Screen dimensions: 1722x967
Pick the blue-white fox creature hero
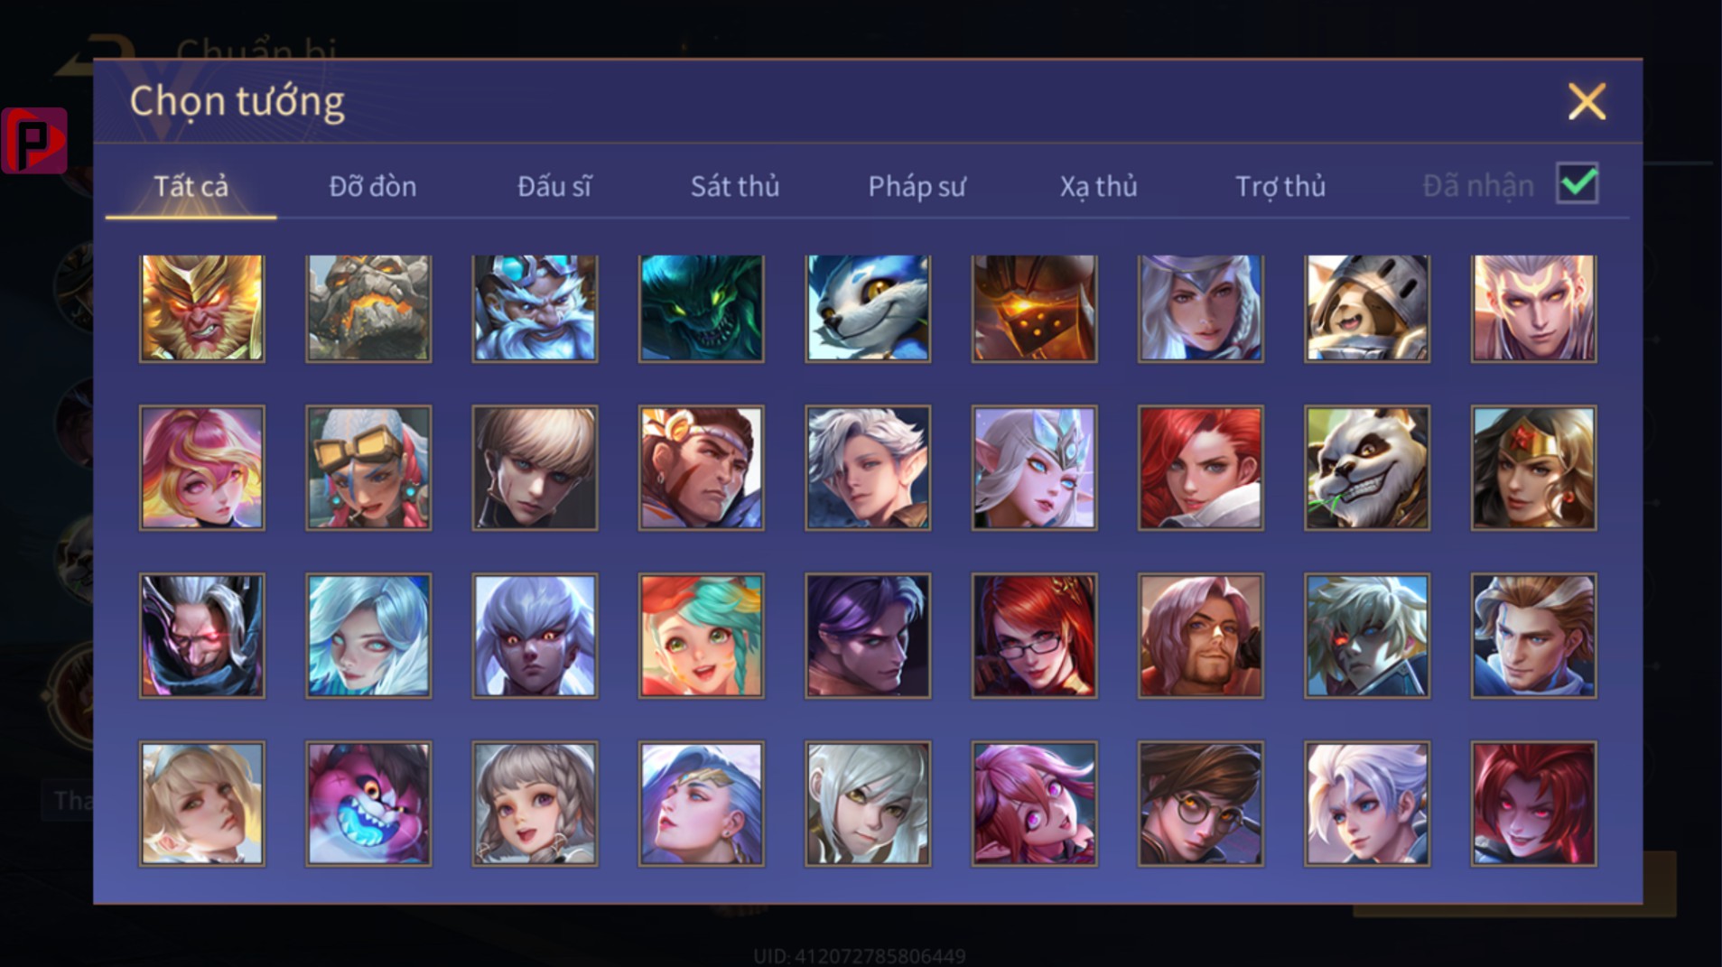pos(868,309)
